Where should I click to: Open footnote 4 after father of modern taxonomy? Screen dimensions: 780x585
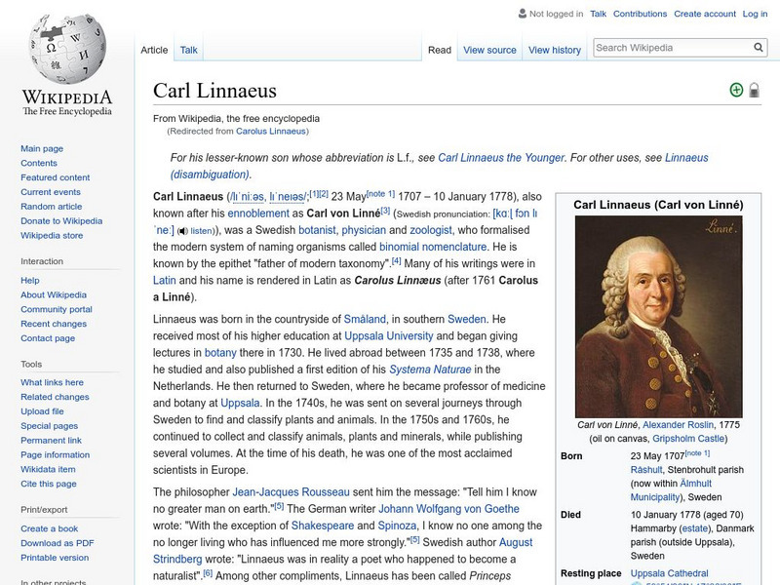tap(397, 260)
